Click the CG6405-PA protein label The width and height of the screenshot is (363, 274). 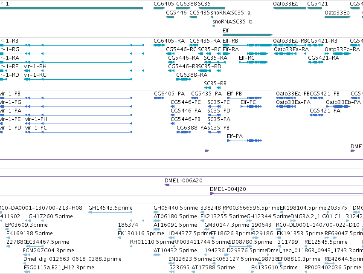(169, 94)
